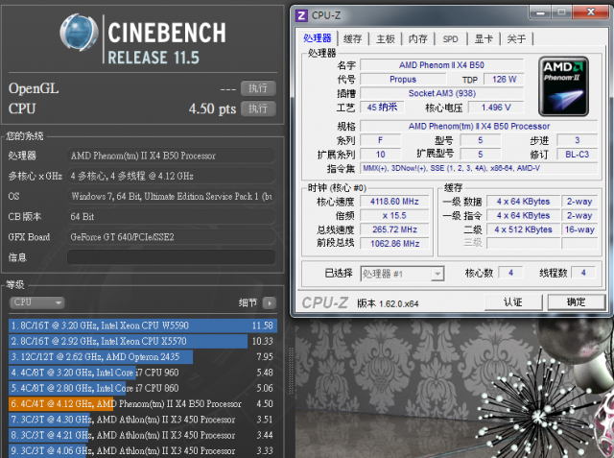Select ranking row Intel Core i7 CPU 960
The height and width of the screenshot is (458, 614).
click(143, 373)
